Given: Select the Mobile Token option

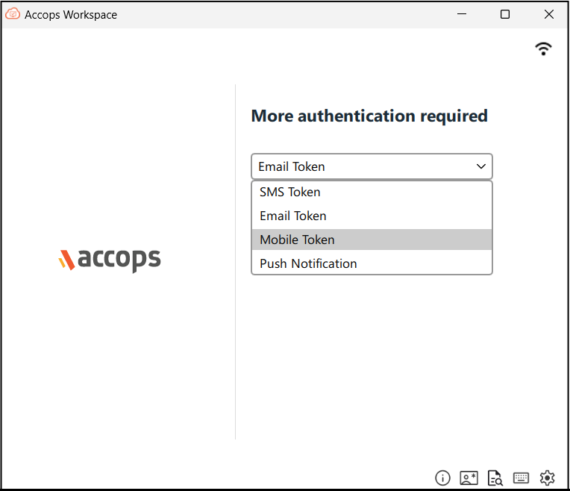Looking at the screenshot, I should [x=372, y=240].
